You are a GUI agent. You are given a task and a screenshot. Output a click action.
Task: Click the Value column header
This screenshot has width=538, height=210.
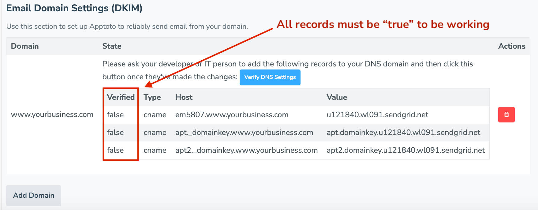point(337,97)
